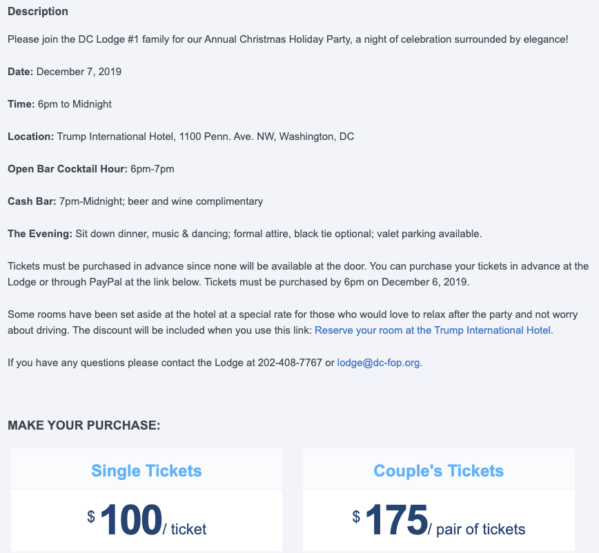
Task: Click the hotel address 1100 Penn. Ave. NW
Action: pos(227,137)
